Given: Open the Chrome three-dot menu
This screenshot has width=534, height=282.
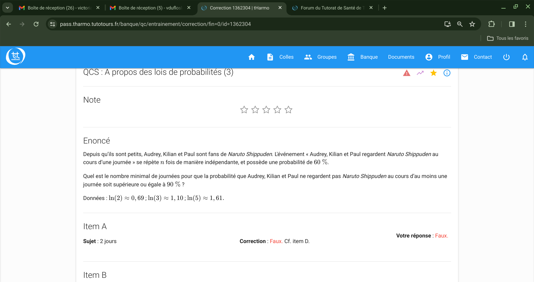Looking at the screenshot, I should click(525, 24).
